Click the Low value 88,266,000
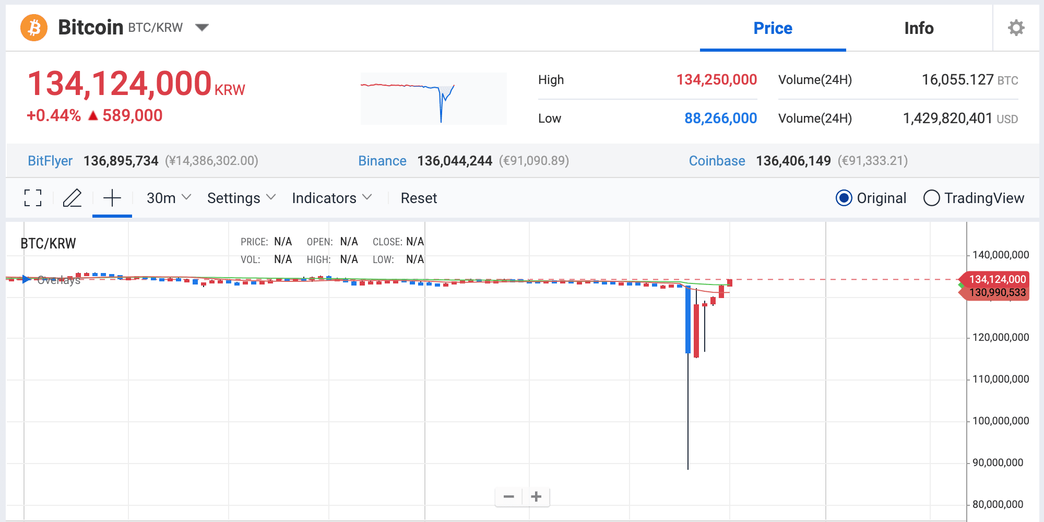Screen dimensions: 1044x522 tap(720, 118)
